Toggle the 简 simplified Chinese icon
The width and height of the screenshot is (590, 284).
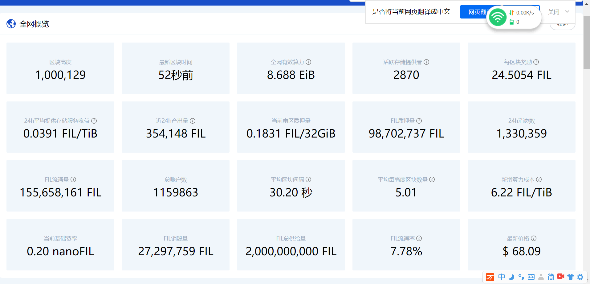pos(551,277)
